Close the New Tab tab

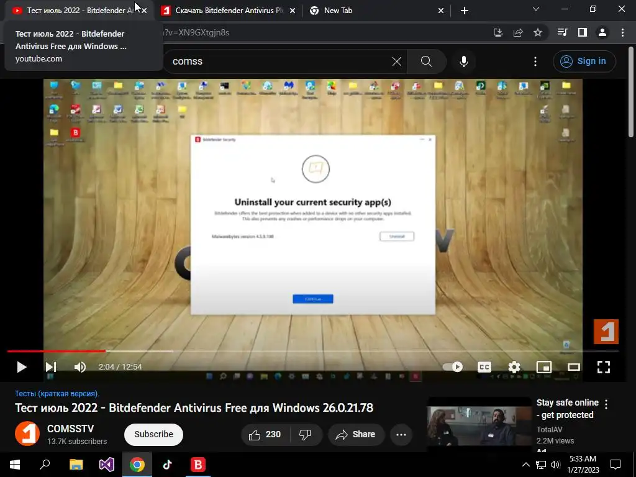[x=441, y=11]
